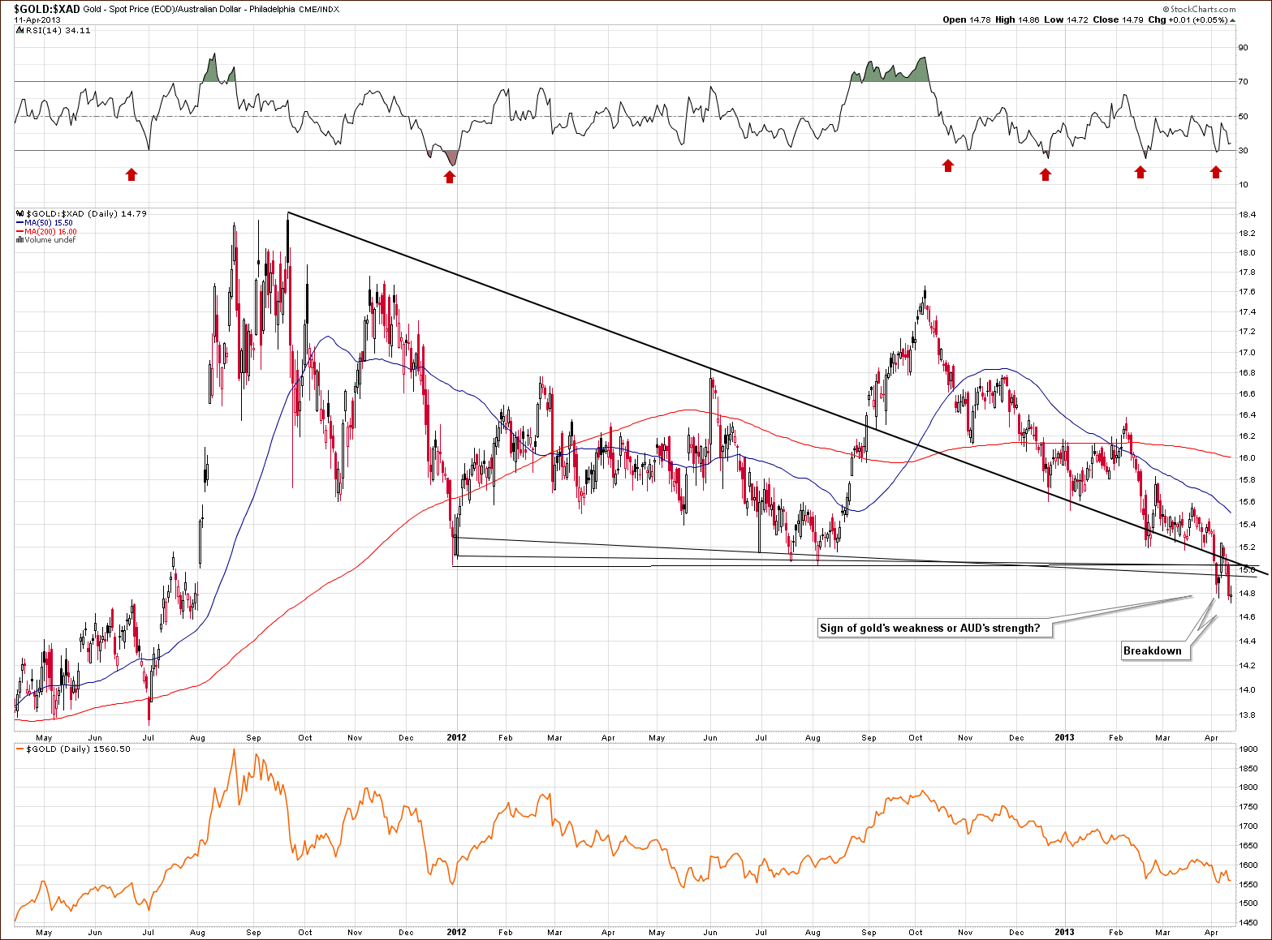
Task: Click the 'Low 14.72' value
Action: click(1064, 20)
